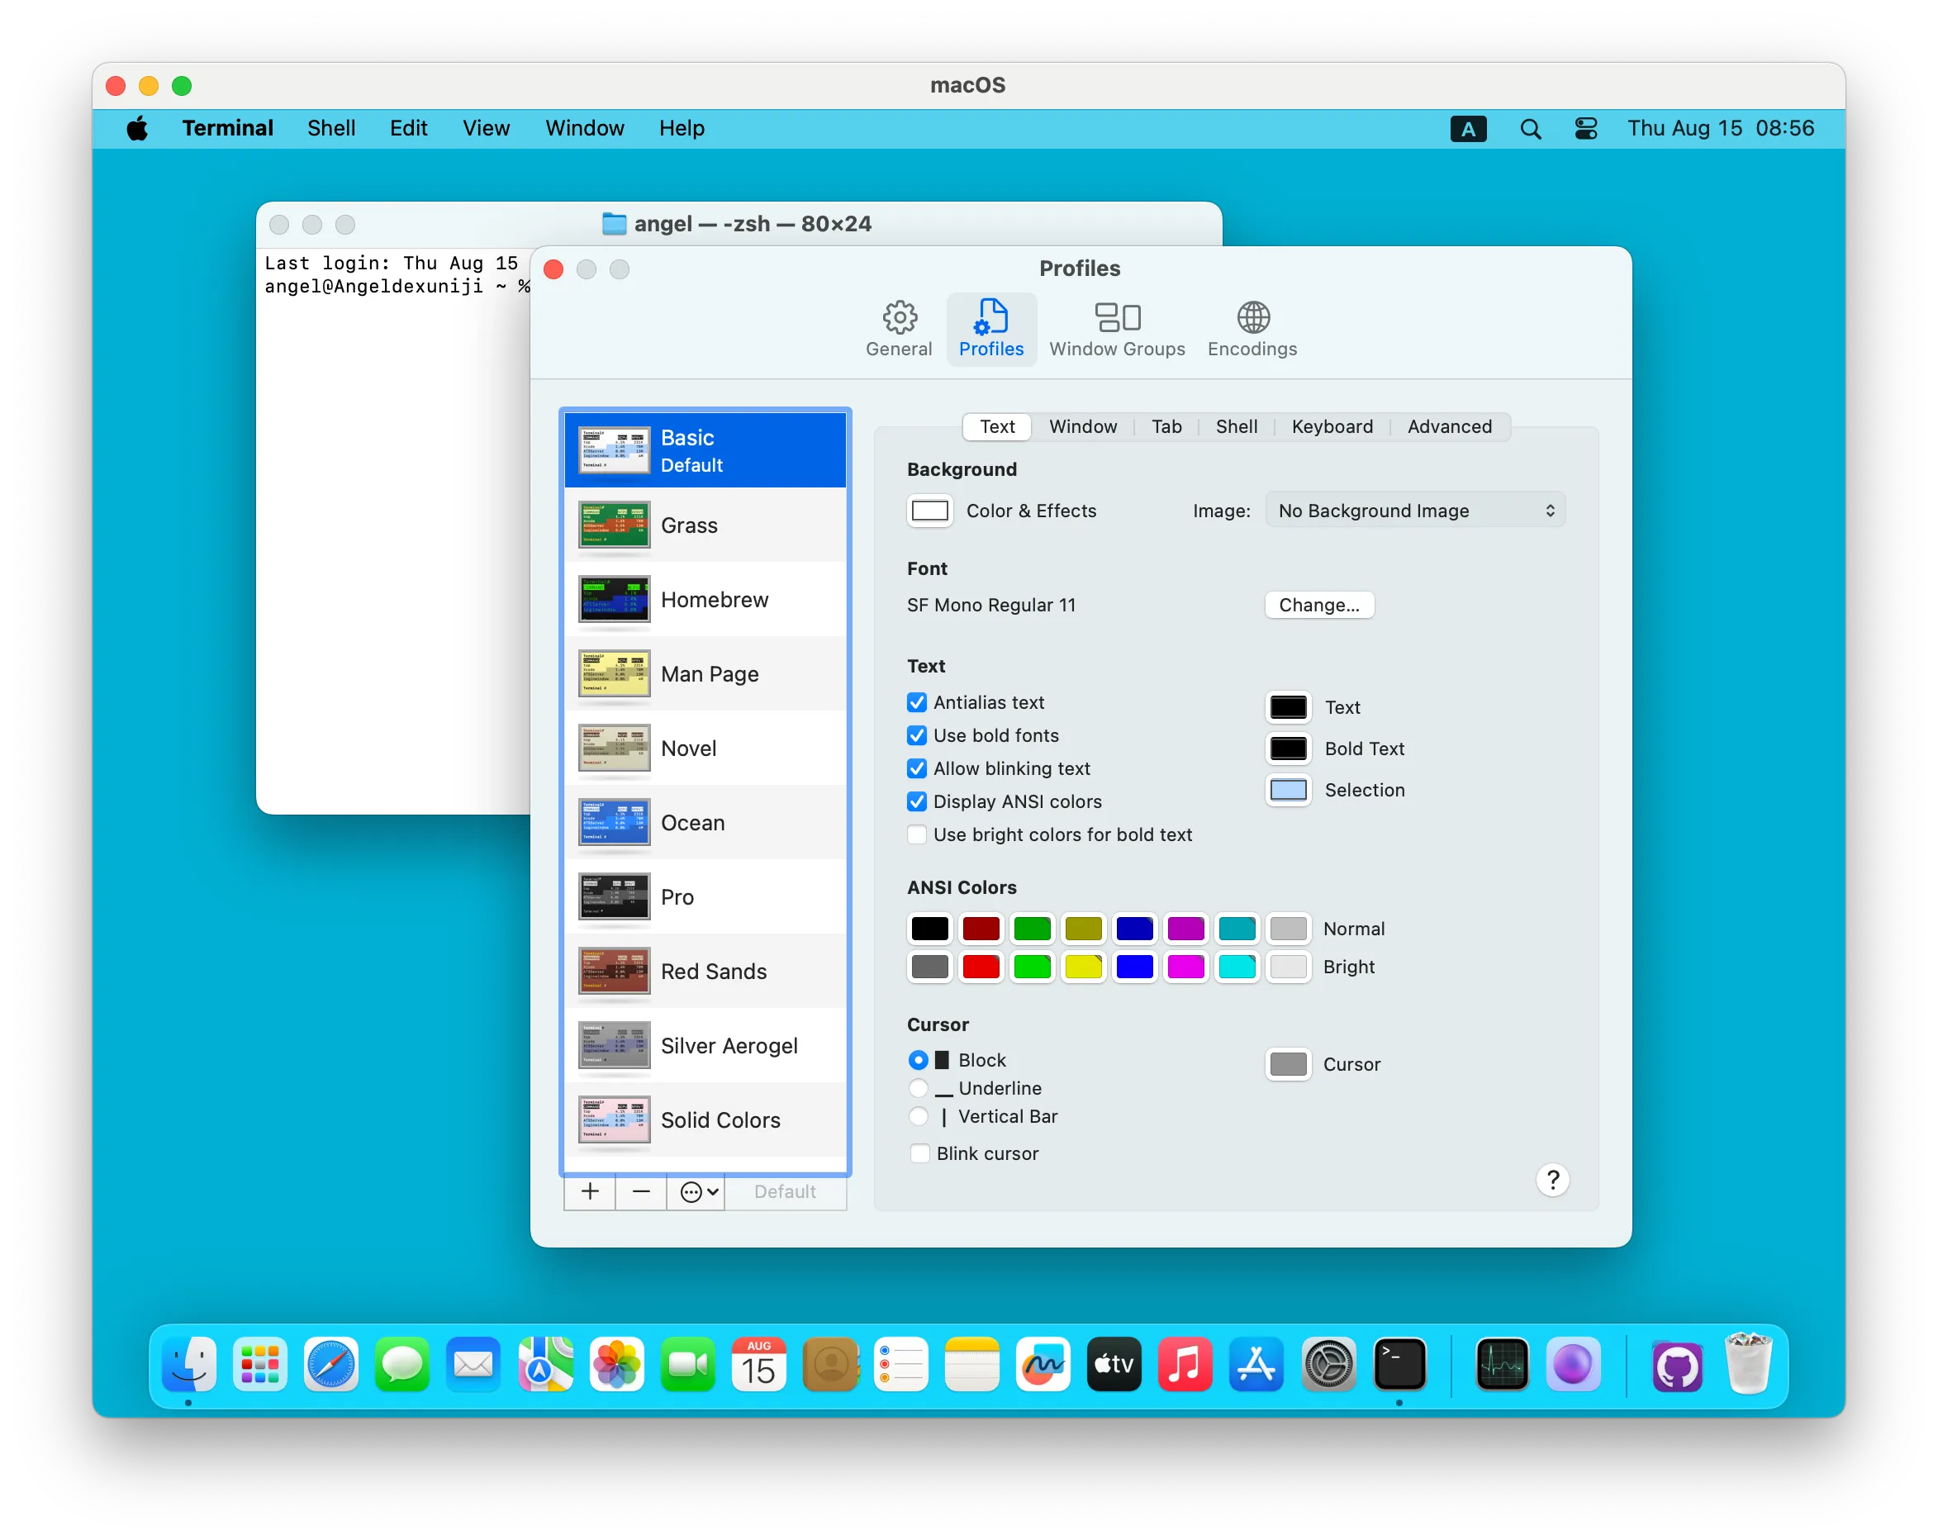Image resolution: width=1938 pixels, height=1540 pixels.
Task: Open the Window Groups pane
Action: (1116, 329)
